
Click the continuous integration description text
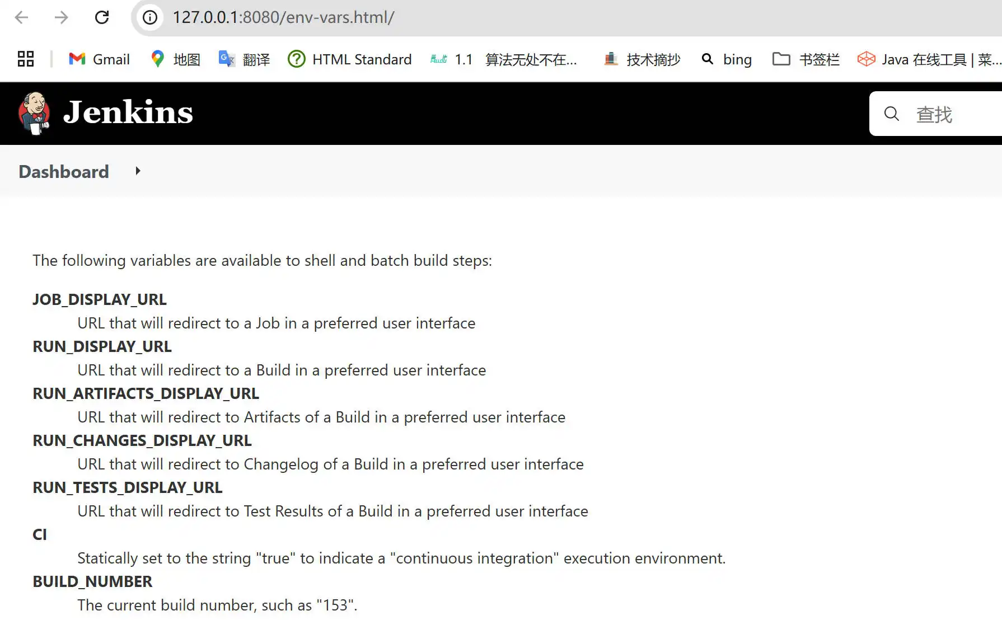click(x=401, y=558)
